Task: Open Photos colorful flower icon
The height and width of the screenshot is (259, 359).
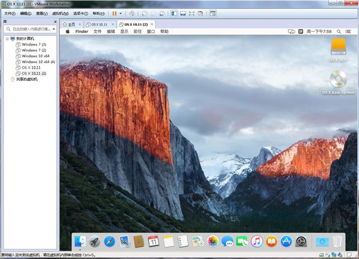Action: coord(212,242)
